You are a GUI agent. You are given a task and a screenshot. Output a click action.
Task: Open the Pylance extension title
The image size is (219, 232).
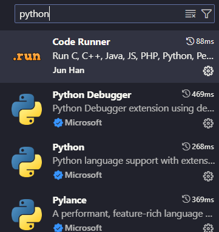coord(70,200)
